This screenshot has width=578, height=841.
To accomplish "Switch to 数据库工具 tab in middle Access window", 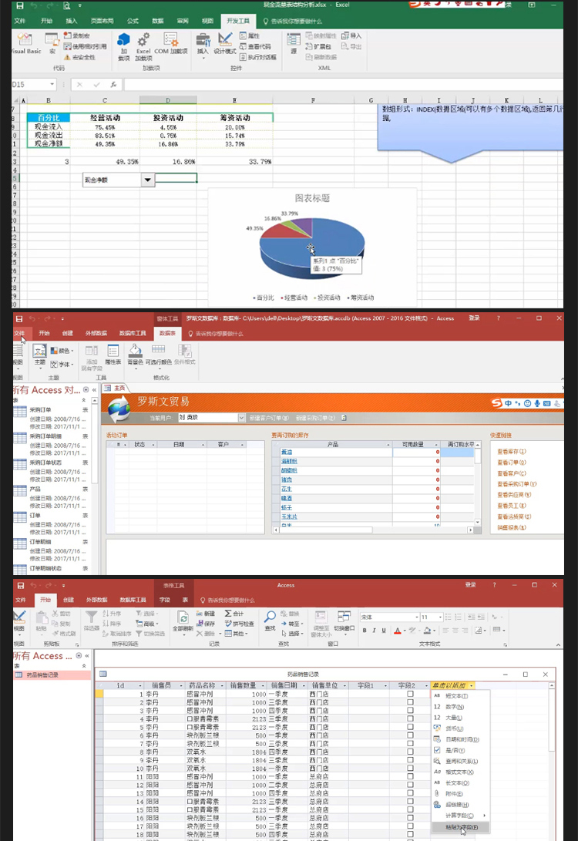I will pyautogui.click(x=133, y=333).
